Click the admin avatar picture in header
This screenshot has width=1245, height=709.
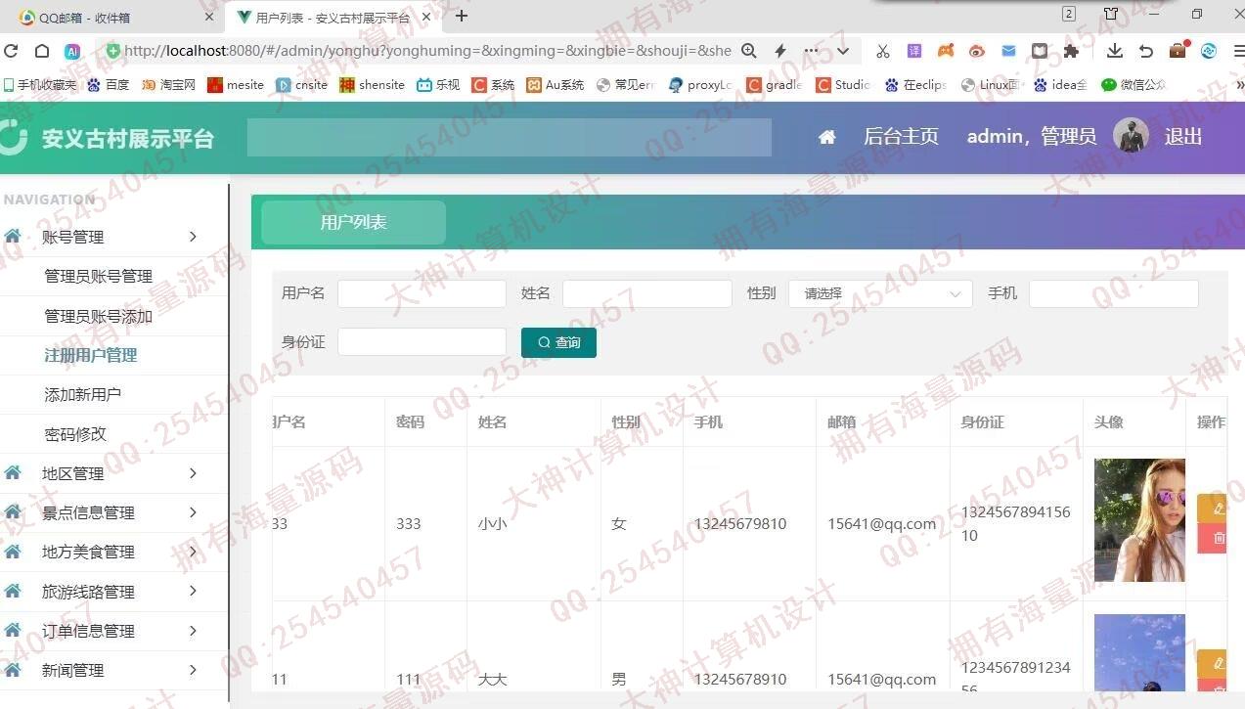click(1131, 136)
